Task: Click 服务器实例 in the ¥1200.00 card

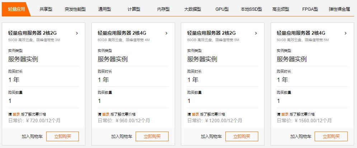Action: 202,59
